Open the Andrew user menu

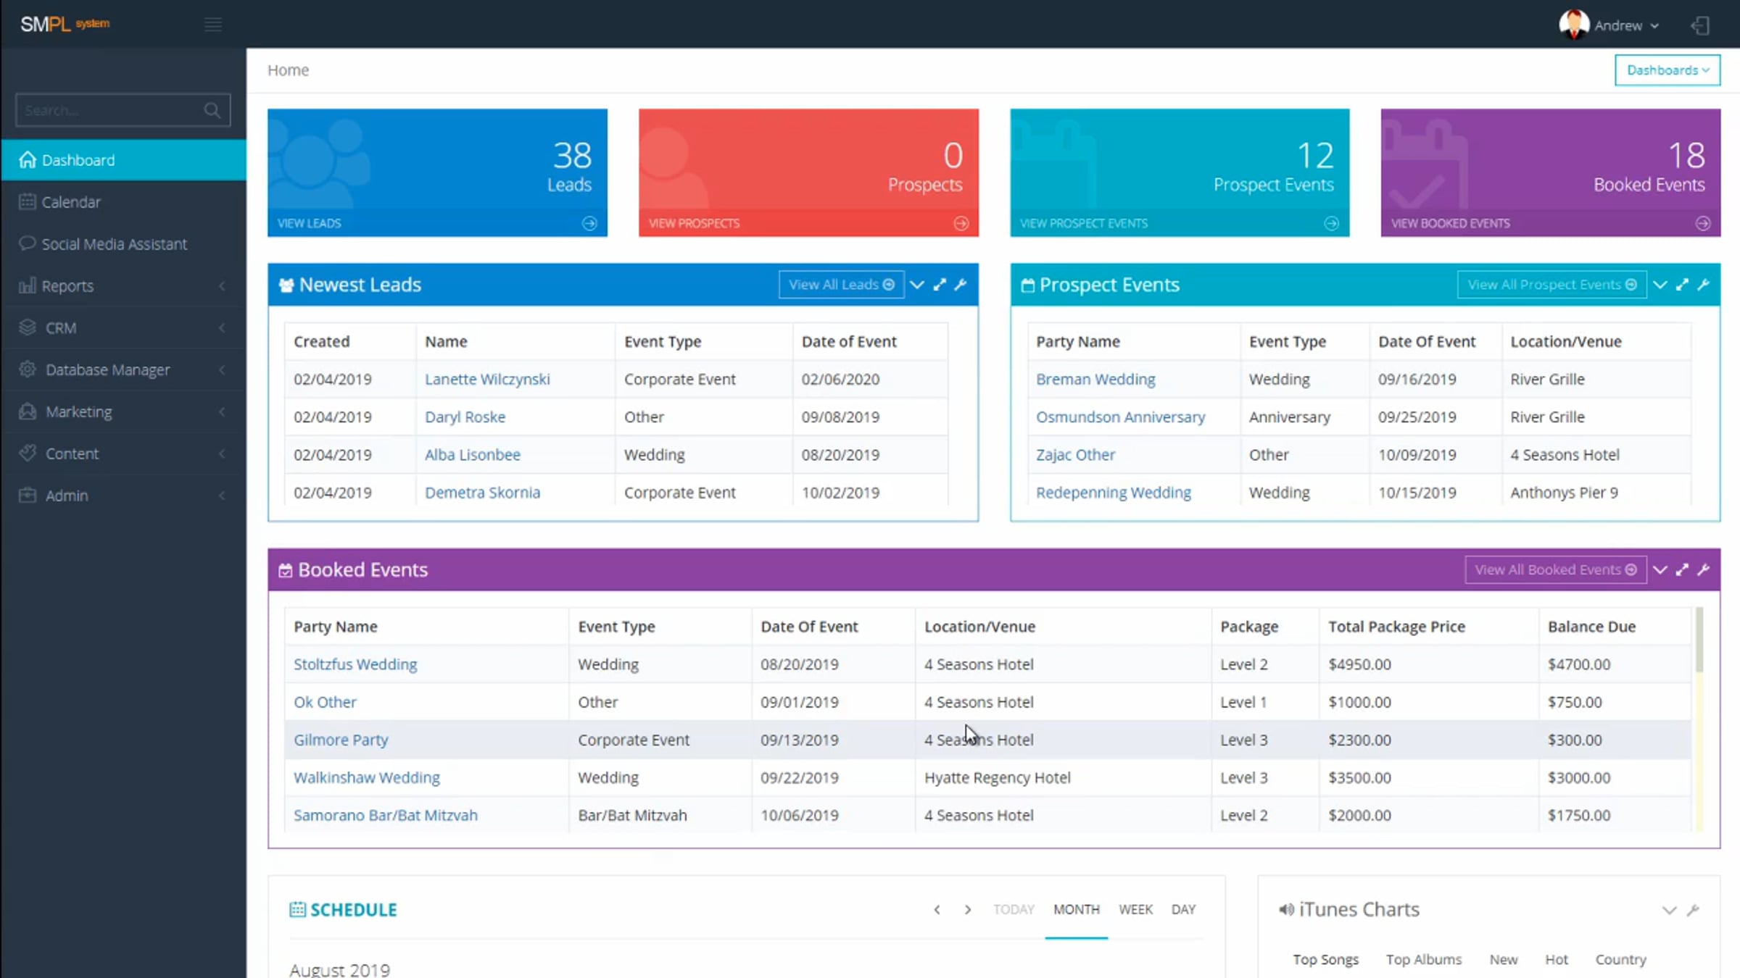(x=1609, y=25)
